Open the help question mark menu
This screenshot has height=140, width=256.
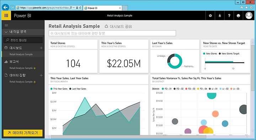(229, 16)
